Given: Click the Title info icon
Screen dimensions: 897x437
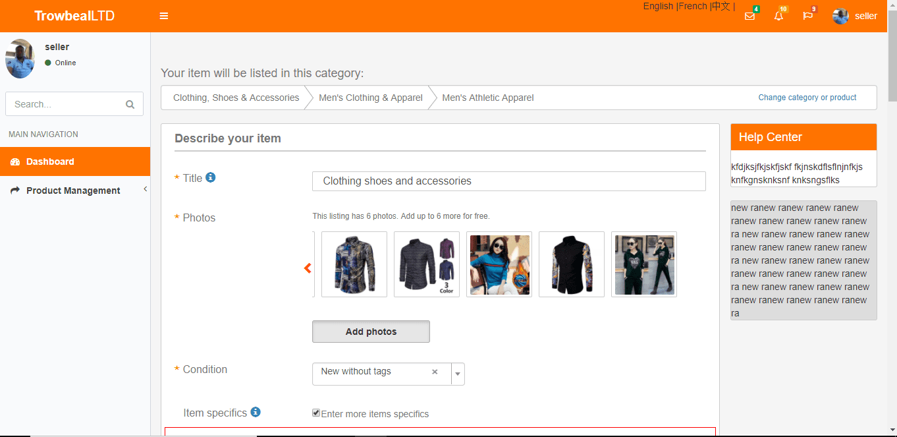Looking at the screenshot, I should click(x=211, y=177).
